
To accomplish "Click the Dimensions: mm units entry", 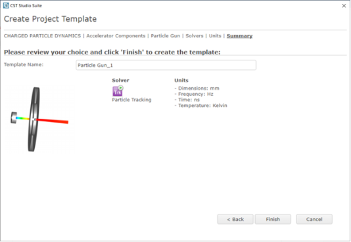I will click(197, 88).
